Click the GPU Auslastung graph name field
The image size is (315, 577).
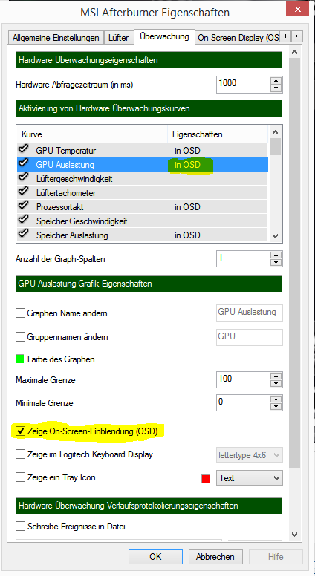tap(249, 313)
